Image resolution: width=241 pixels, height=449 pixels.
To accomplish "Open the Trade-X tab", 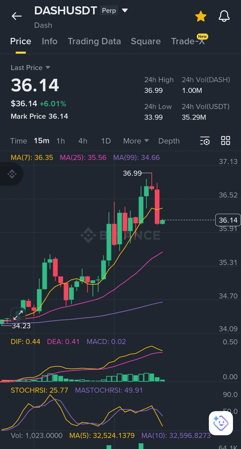I will (188, 41).
